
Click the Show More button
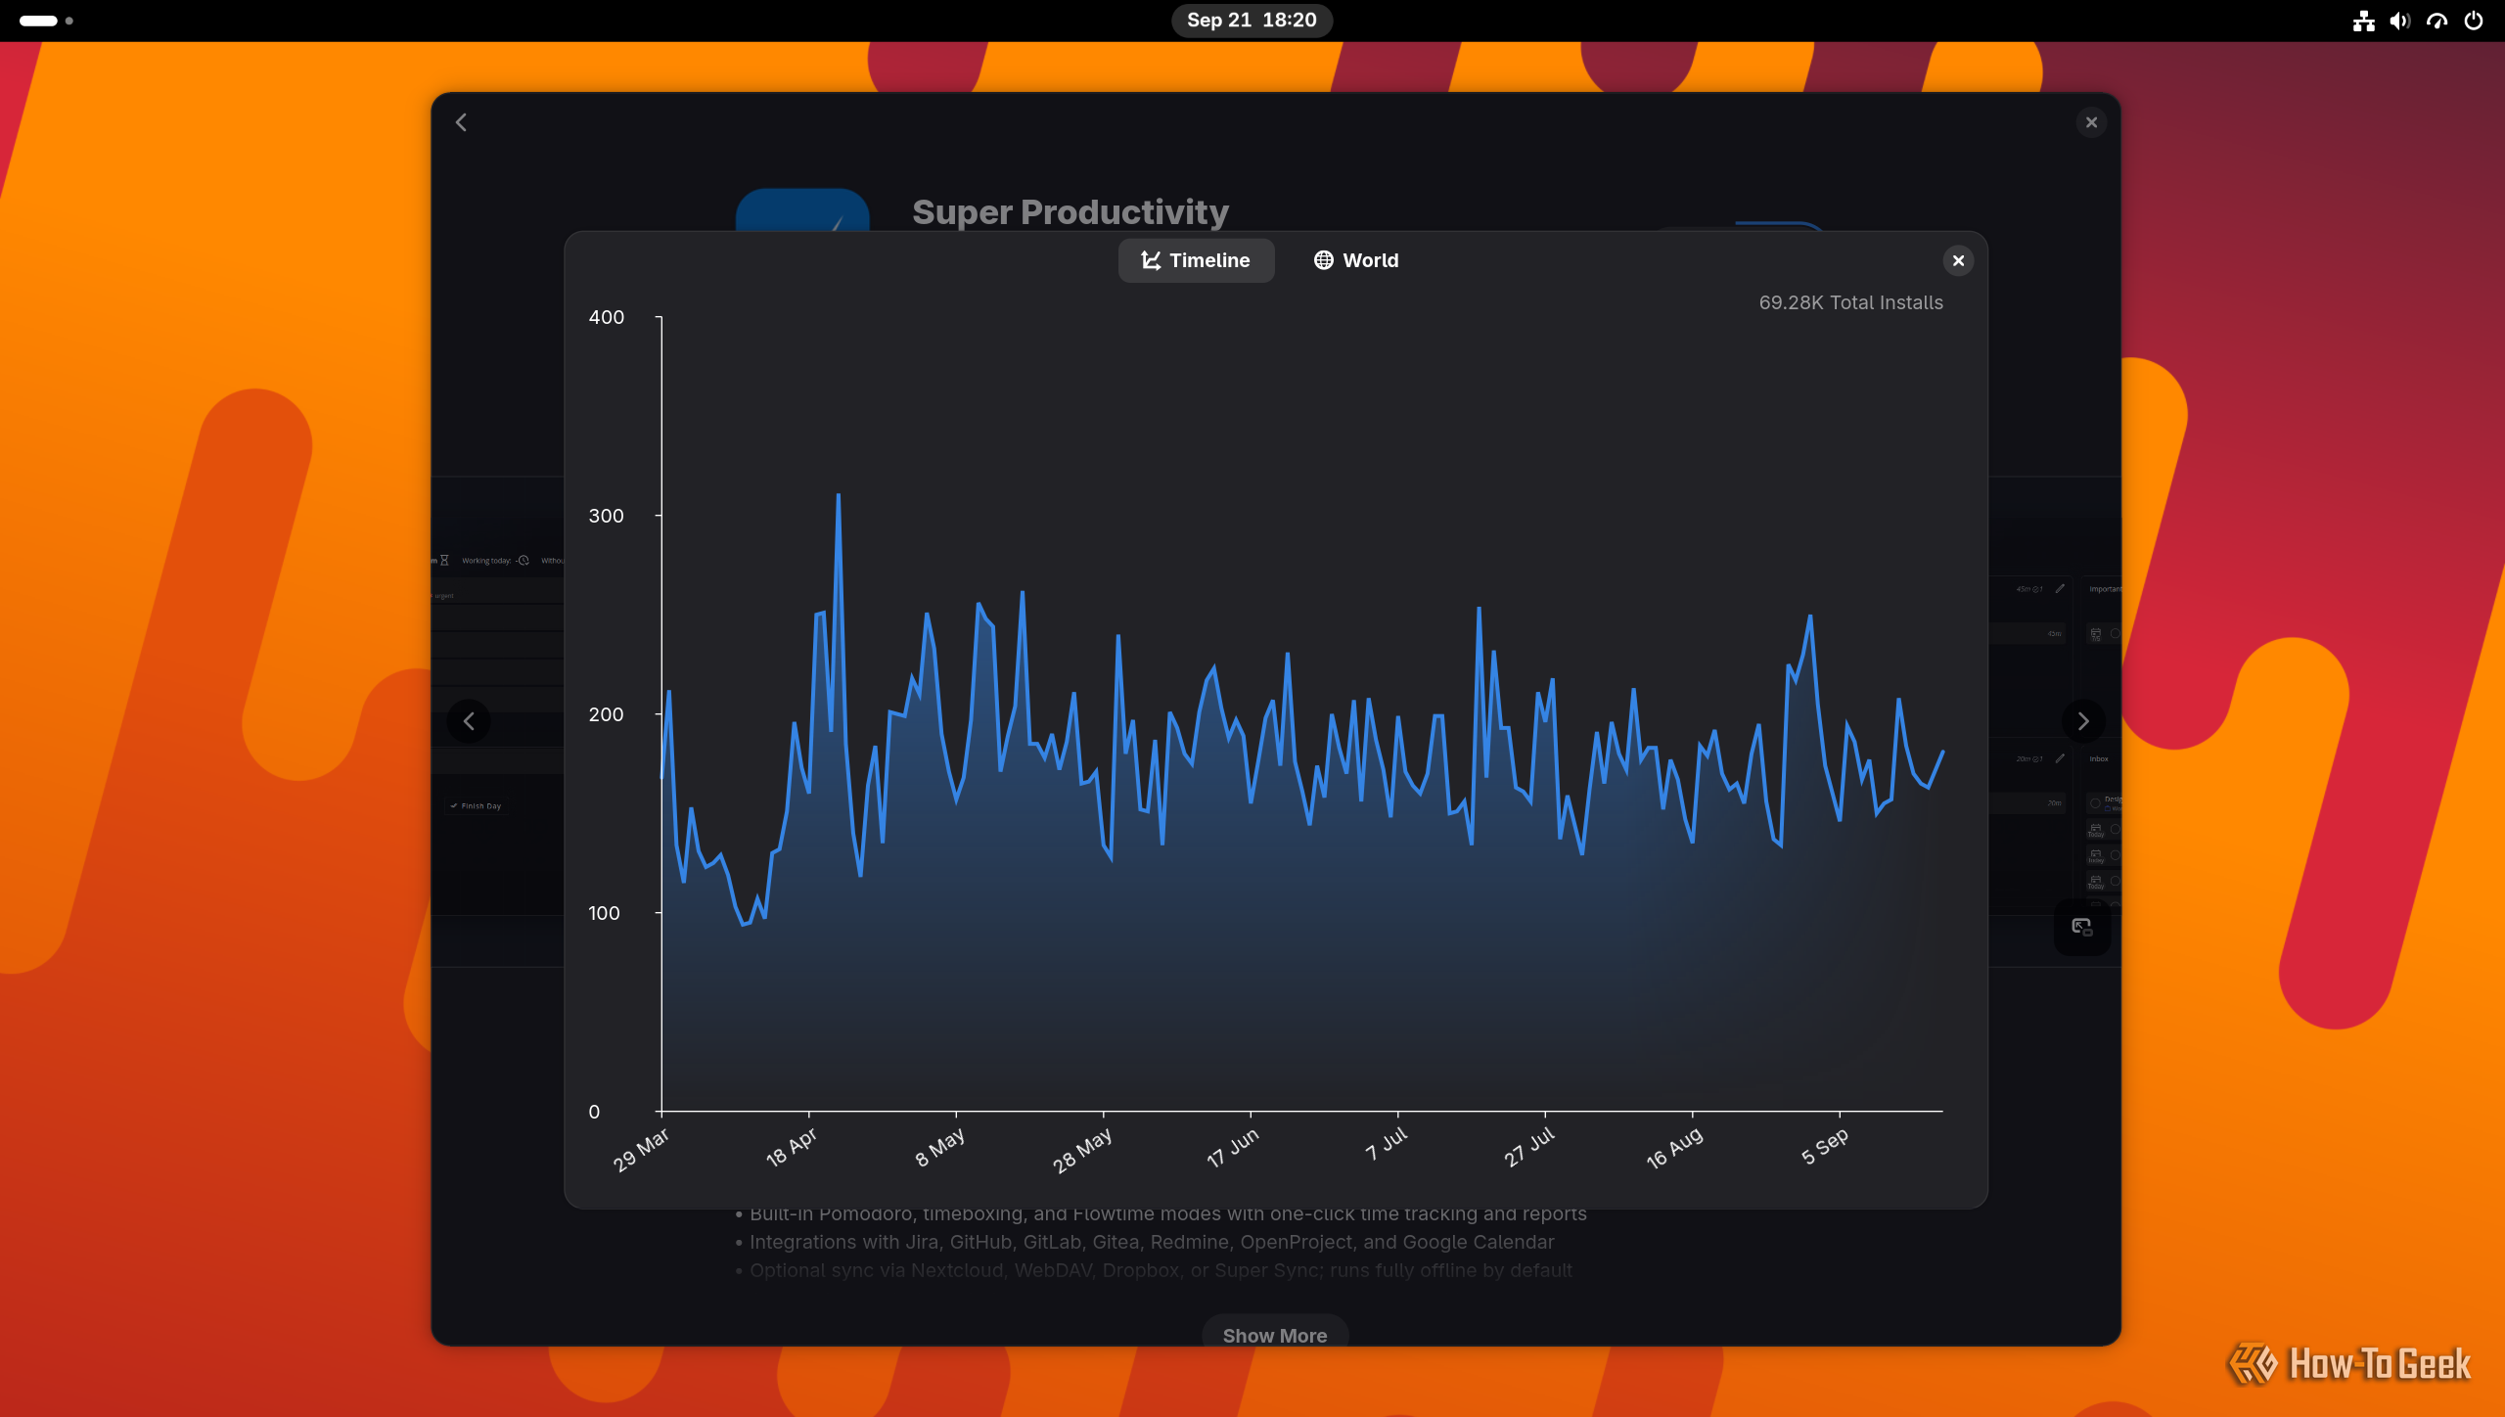click(x=1275, y=1335)
